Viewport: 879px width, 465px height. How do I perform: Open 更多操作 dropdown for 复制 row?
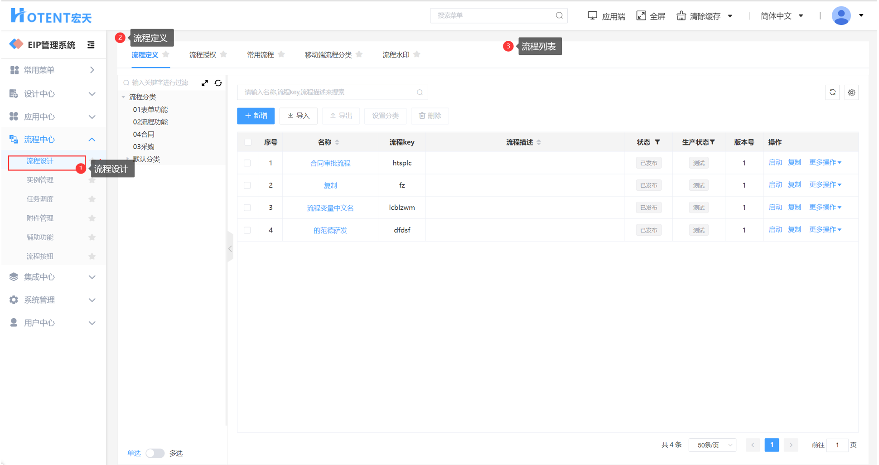pos(825,185)
